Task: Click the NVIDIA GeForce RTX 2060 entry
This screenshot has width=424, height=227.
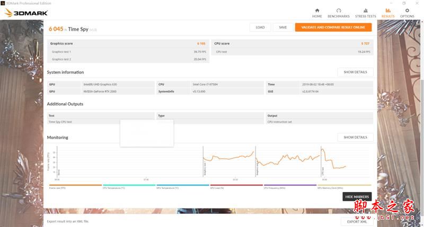Action: click(x=100, y=92)
